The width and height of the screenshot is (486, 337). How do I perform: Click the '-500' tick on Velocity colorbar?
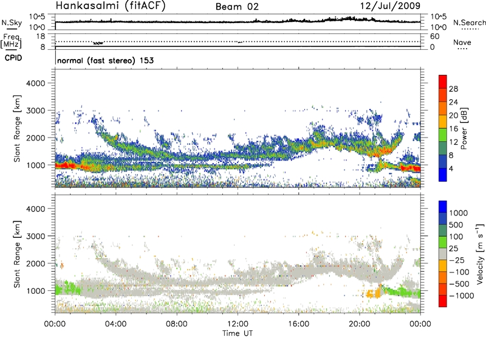click(459, 283)
